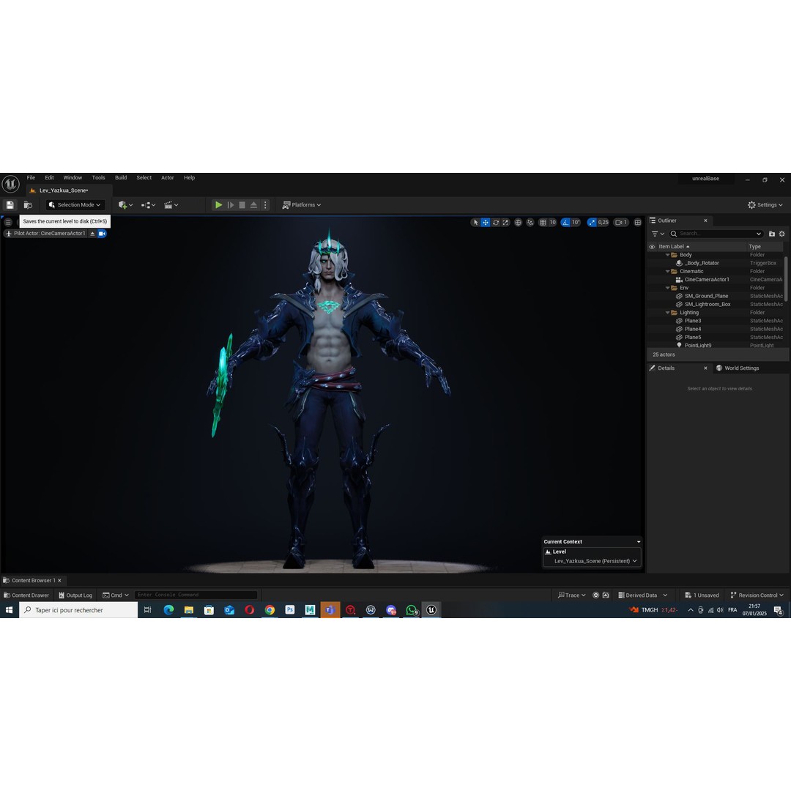Click the Browse content folder icon

point(29,205)
